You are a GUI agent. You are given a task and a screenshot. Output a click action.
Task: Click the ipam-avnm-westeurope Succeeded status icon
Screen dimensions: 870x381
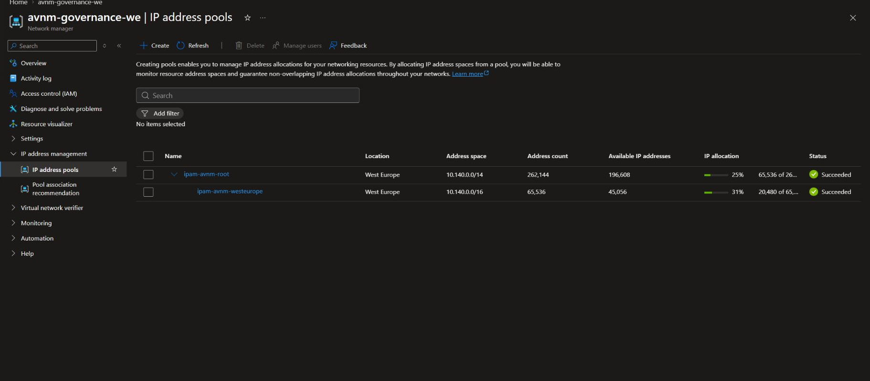tap(814, 192)
